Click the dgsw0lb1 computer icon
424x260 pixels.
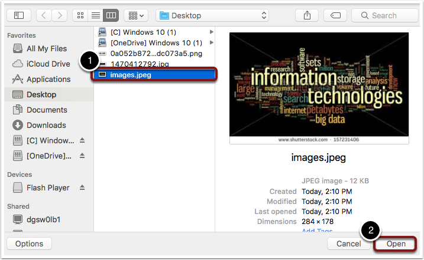point(18,219)
